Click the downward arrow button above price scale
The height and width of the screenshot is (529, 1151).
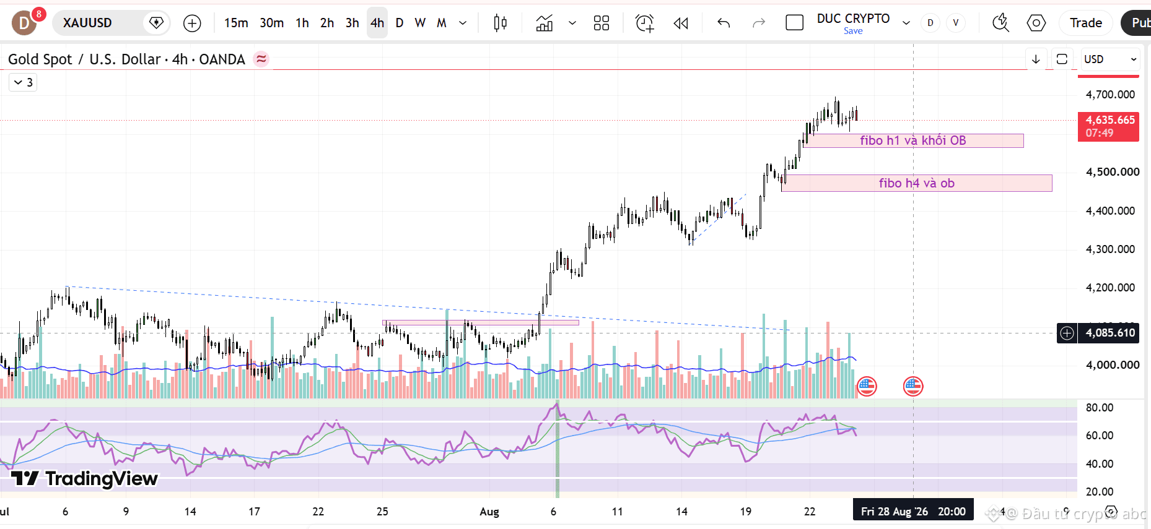[x=1036, y=59]
